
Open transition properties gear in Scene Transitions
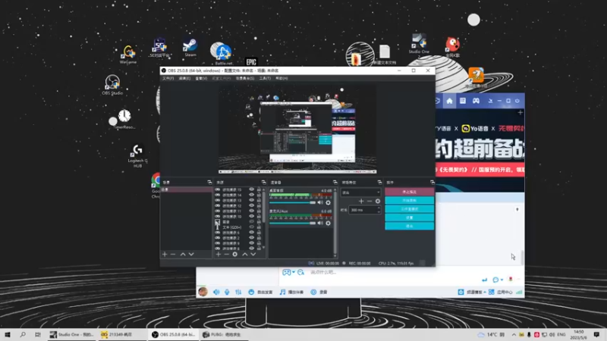coord(378,201)
